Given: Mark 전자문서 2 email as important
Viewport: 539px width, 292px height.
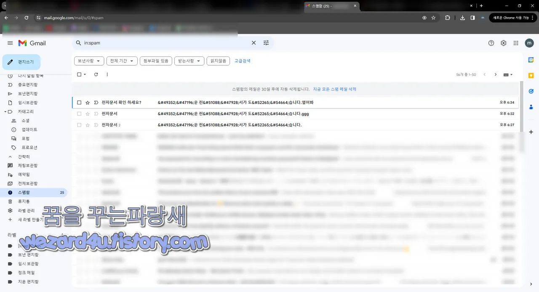Looking at the screenshot, I should (x=96, y=125).
